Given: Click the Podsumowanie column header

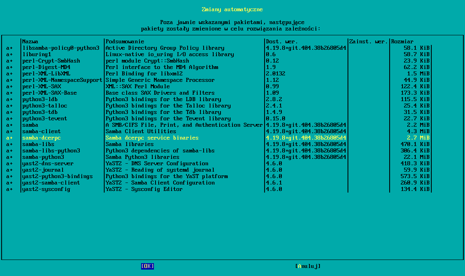Looking at the screenshot, I should coord(125,42).
